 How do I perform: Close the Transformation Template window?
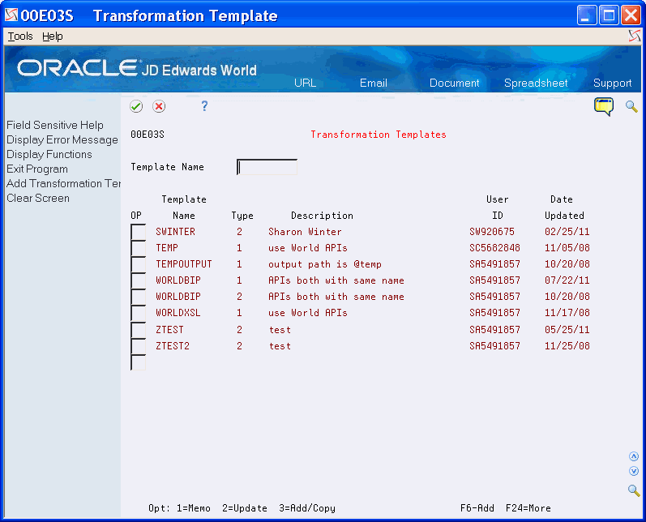click(631, 15)
